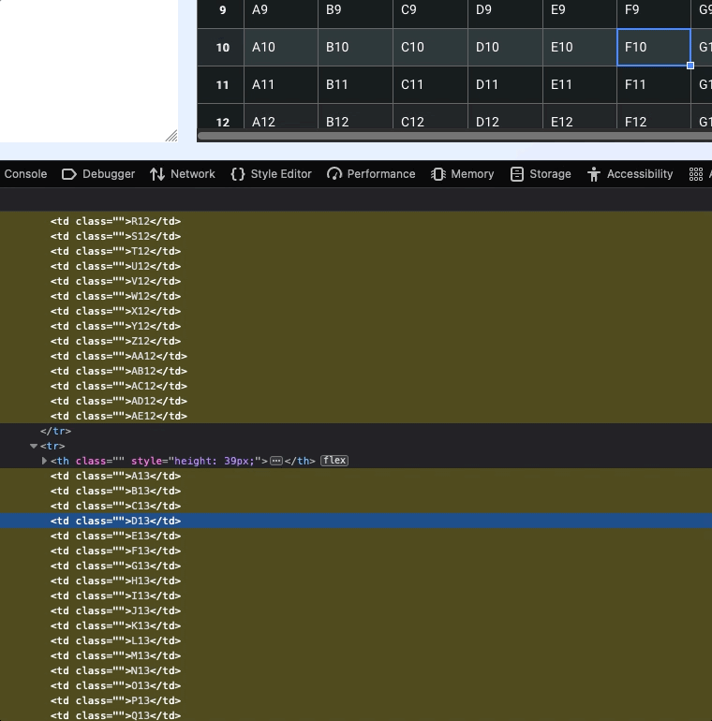Click the Performance gauge icon
This screenshot has width=712, height=721.
point(334,174)
